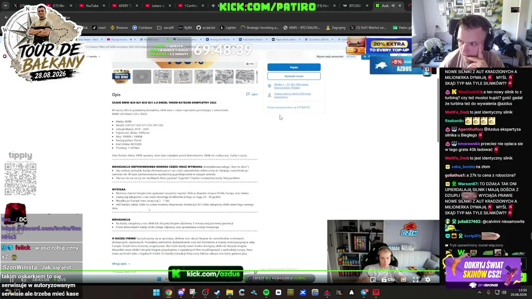Show hidden system tray icons

click(479, 292)
